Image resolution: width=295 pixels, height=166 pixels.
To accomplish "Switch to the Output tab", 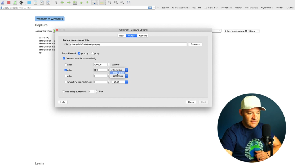I will 132,36.
